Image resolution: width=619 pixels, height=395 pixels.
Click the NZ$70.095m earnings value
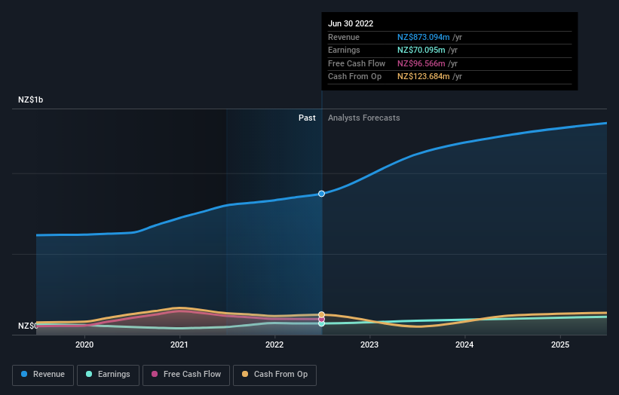pyautogui.click(x=421, y=50)
